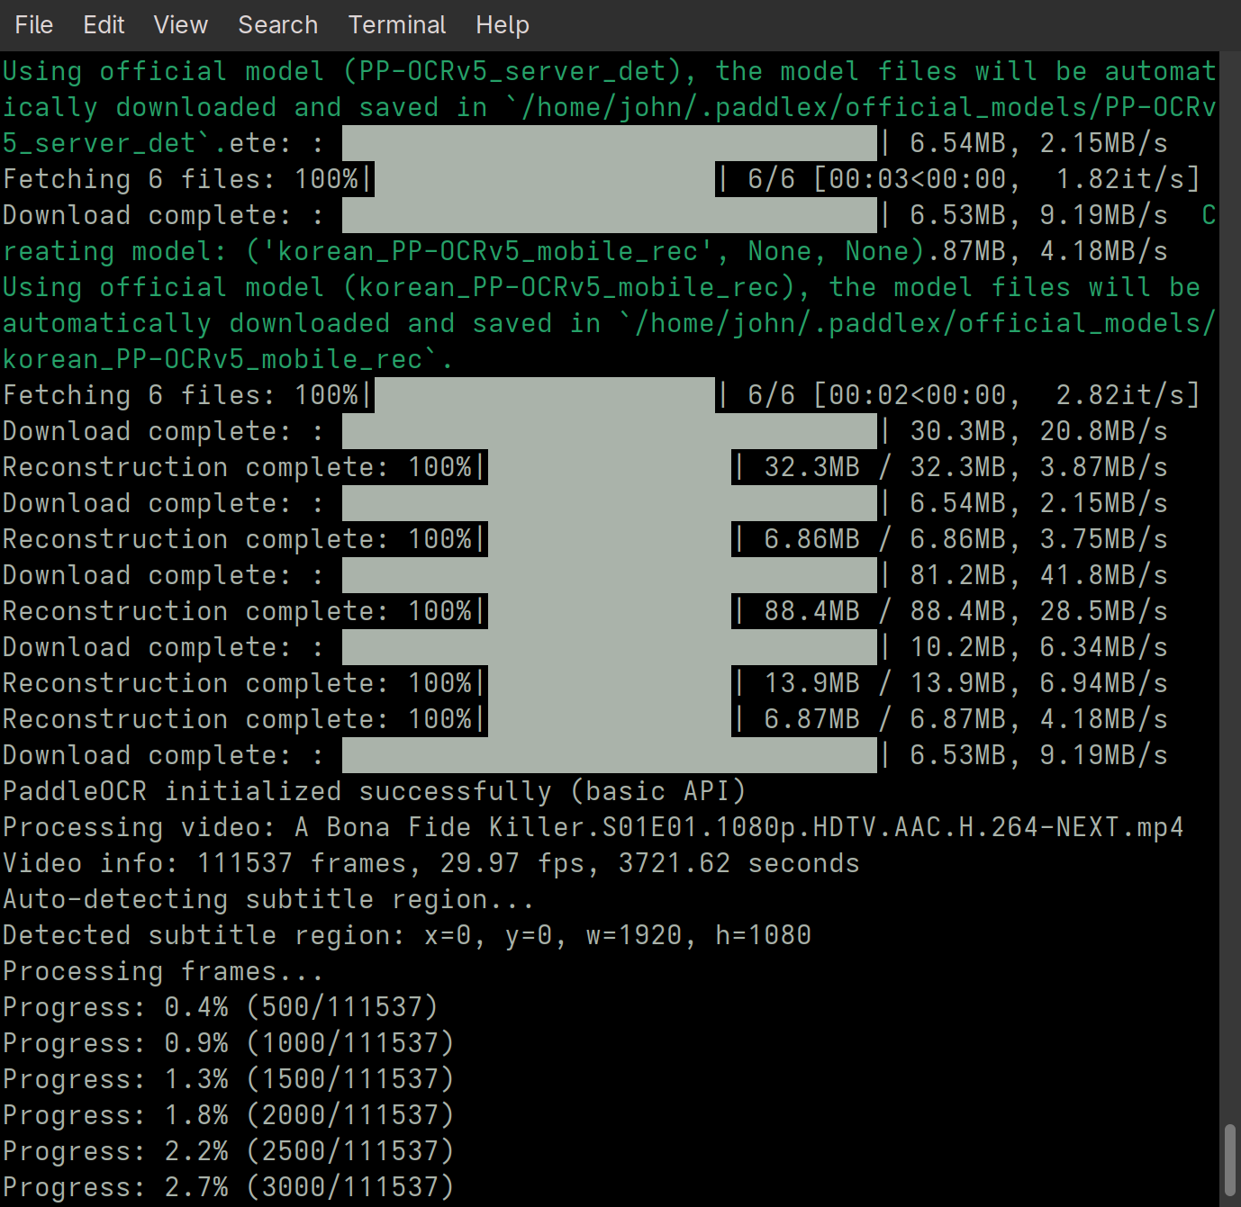Open the Edit menu
1241x1207 pixels.
(x=104, y=25)
